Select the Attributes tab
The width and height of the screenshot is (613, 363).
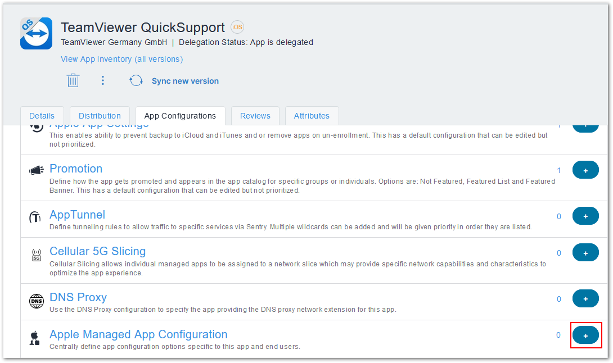[312, 116]
